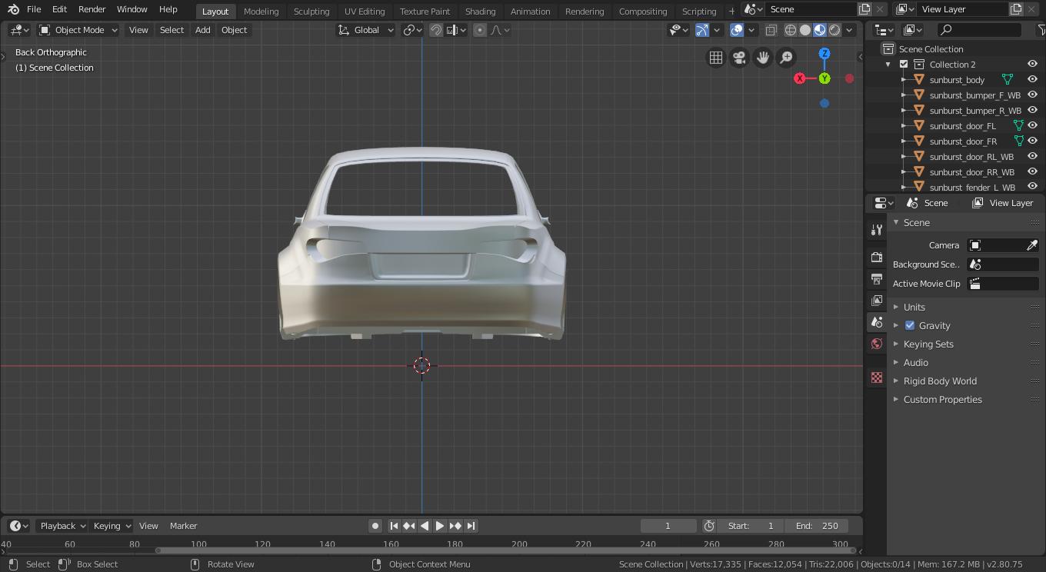
Task: Select wireframe viewport shading
Action: pyautogui.click(x=790, y=30)
